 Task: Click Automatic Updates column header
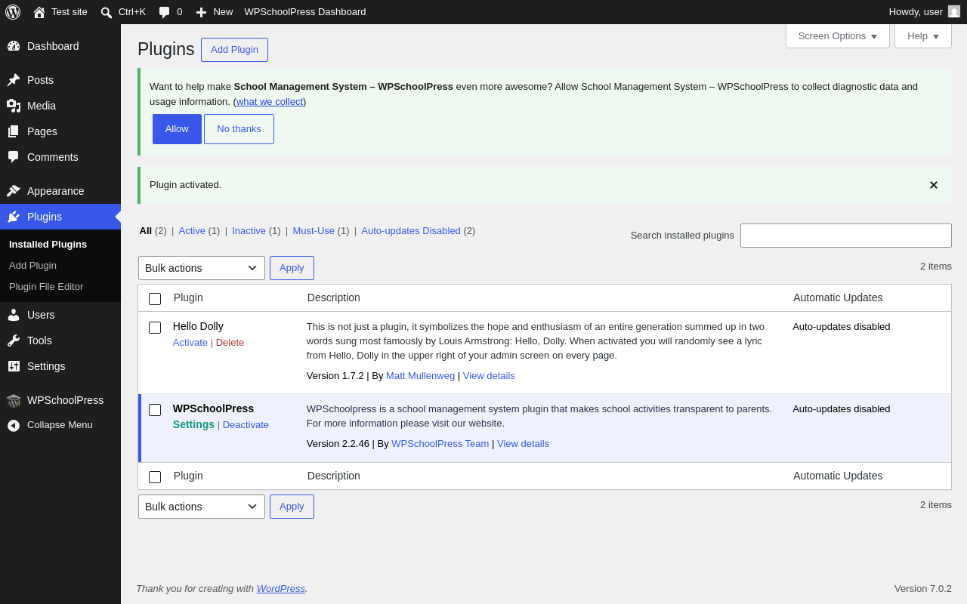[x=838, y=297]
